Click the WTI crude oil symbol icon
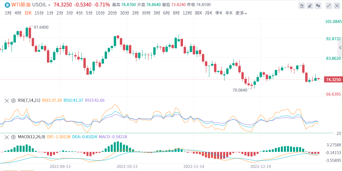This screenshot has height=171, width=343. coord(7,5)
